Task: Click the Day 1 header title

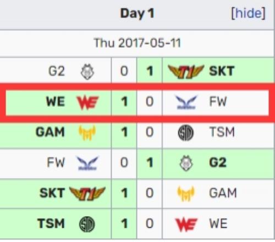Action: 137,14
